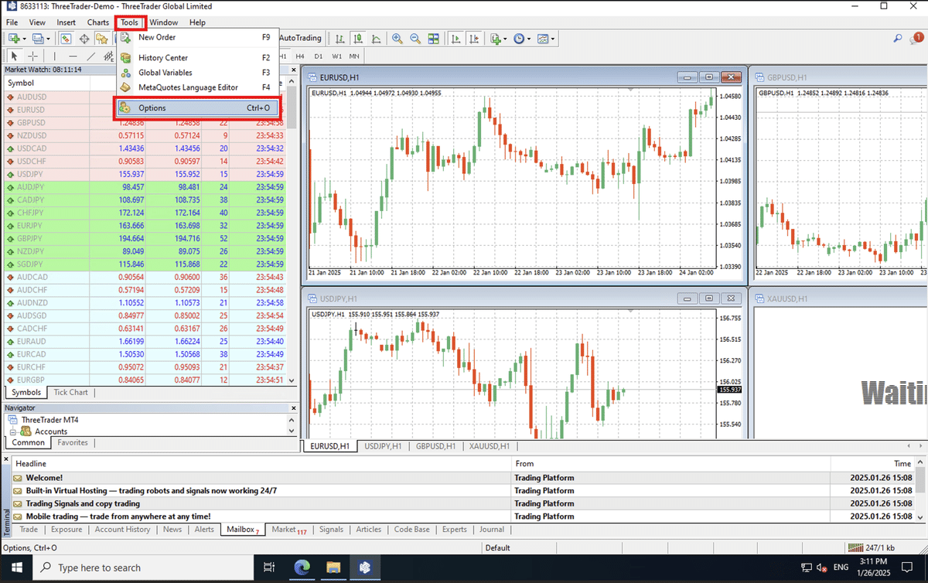Click the Windows taskbar search box
Image resolution: width=928 pixels, height=583 pixels.
click(145, 568)
